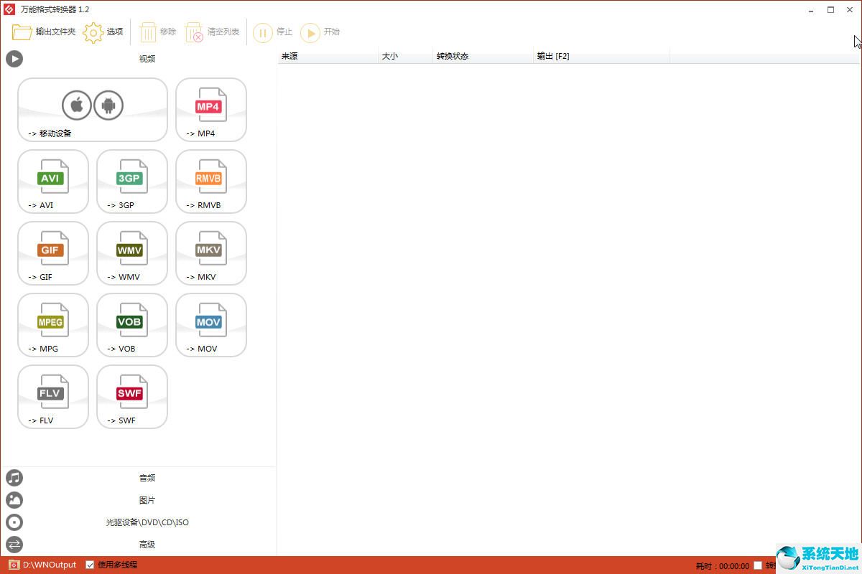Select the SWF format tile
Image resolution: width=862 pixels, height=574 pixels.
click(x=132, y=397)
